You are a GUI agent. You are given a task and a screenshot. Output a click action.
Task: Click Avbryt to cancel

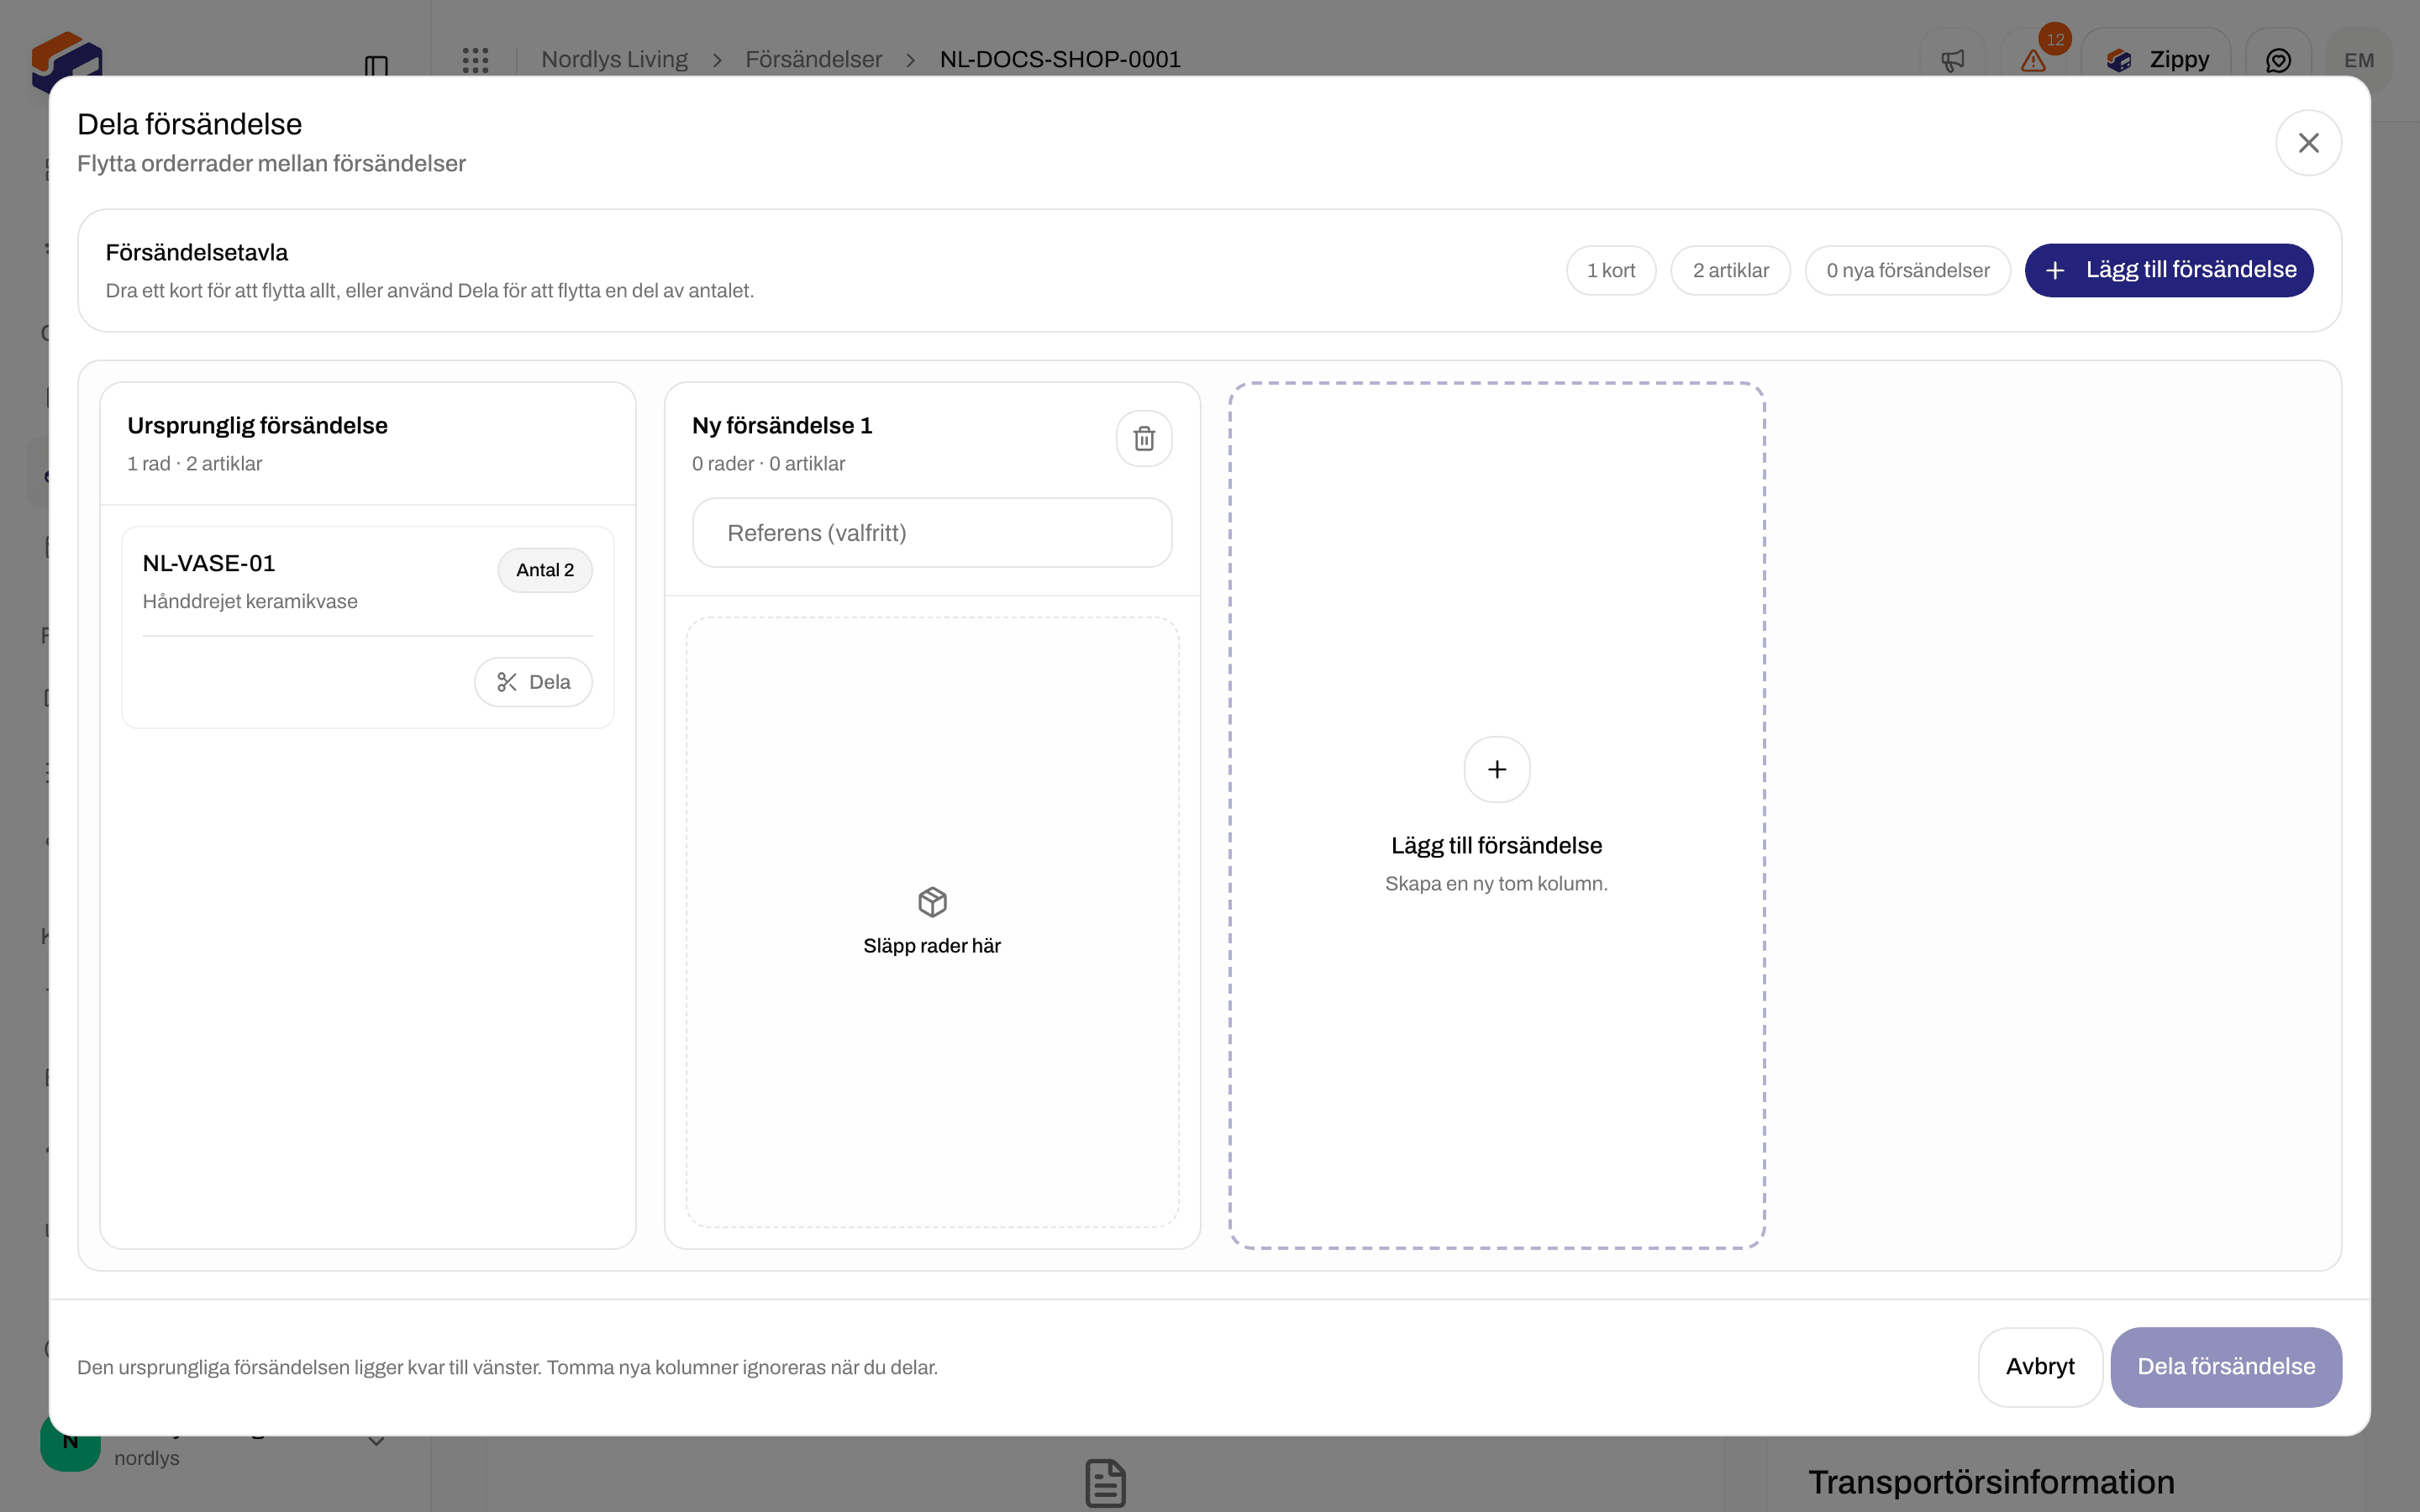coord(2040,1367)
